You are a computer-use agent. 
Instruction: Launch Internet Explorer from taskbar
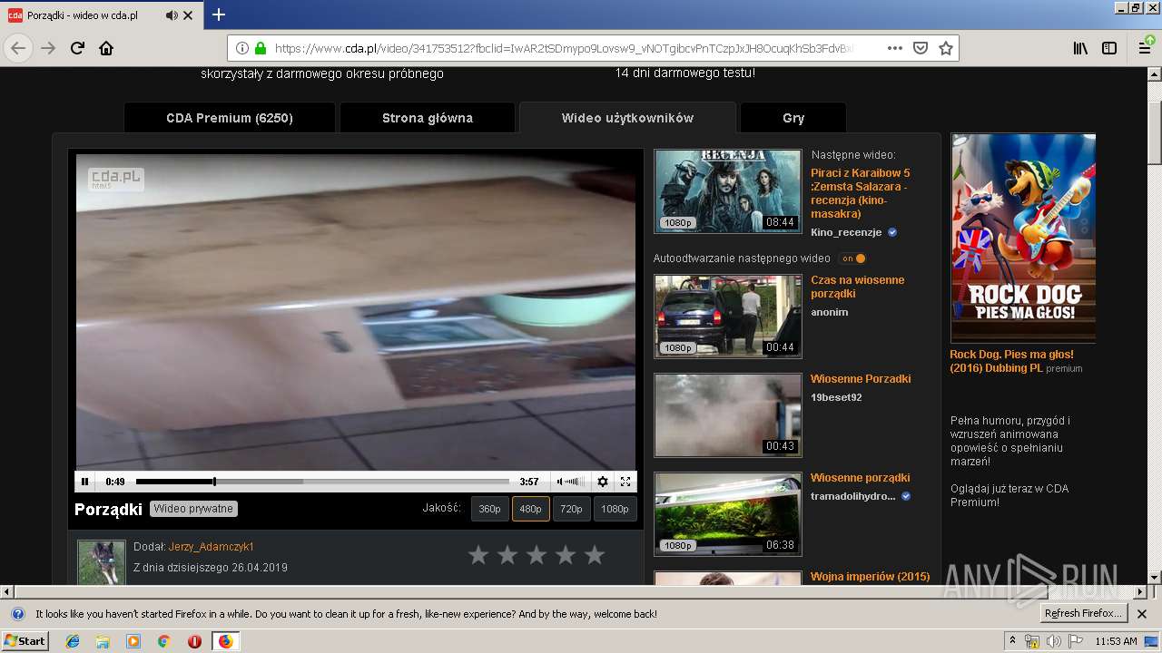point(73,641)
